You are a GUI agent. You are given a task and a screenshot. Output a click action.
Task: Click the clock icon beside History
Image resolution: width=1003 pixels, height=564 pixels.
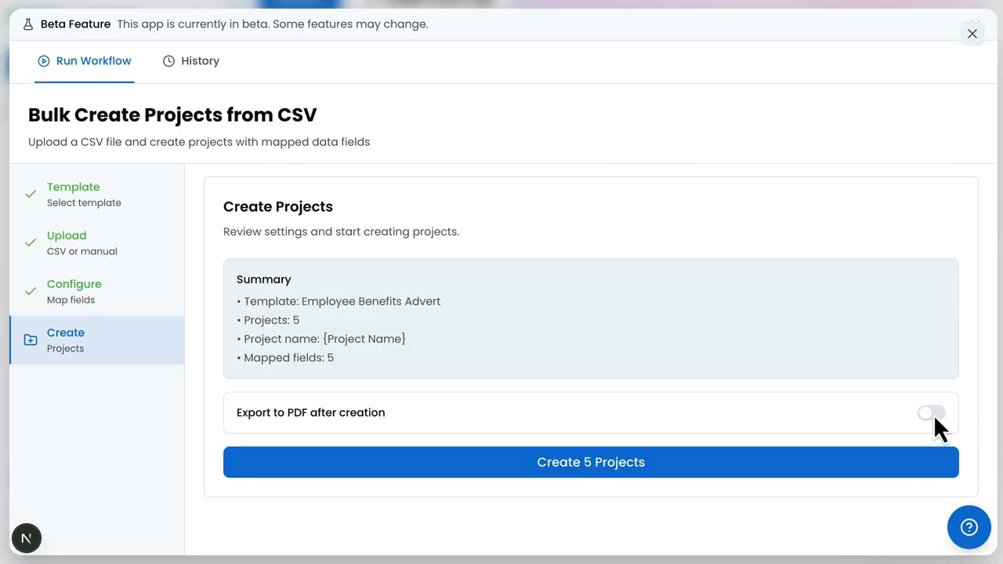(168, 61)
